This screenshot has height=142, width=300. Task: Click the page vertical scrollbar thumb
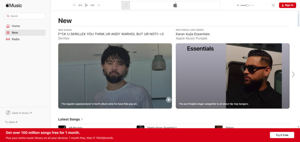pos(299,20)
